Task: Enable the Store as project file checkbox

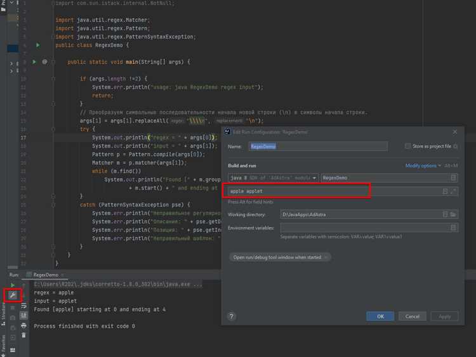Action: (x=407, y=146)
